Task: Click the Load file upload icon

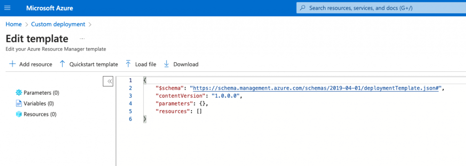Action: click(128, 64)
